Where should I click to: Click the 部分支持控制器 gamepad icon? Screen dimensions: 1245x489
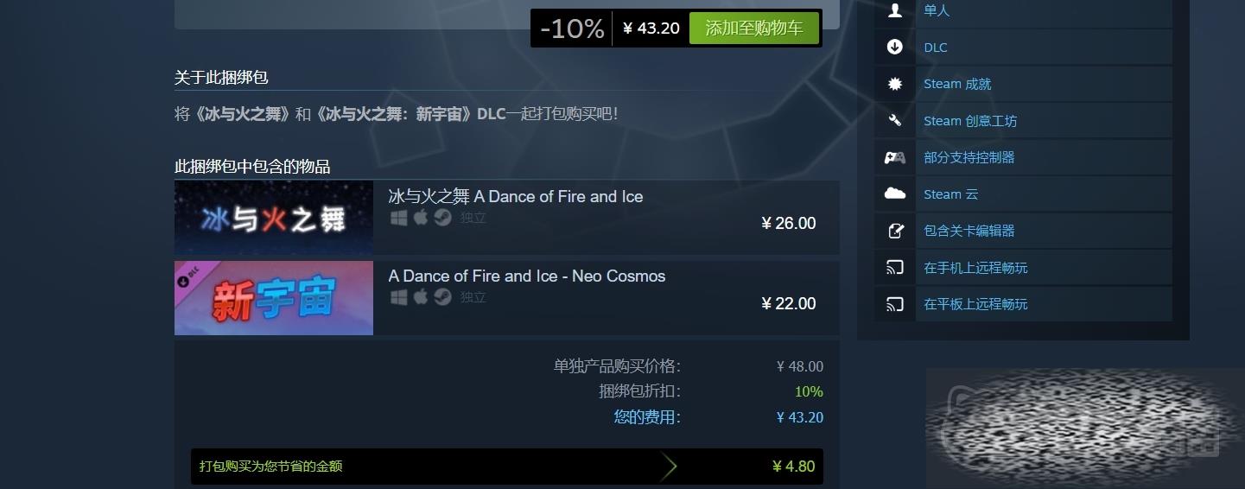(895, 157)
